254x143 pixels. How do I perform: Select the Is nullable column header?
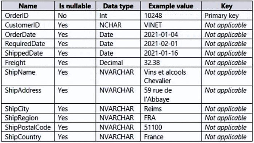[75, 6]
